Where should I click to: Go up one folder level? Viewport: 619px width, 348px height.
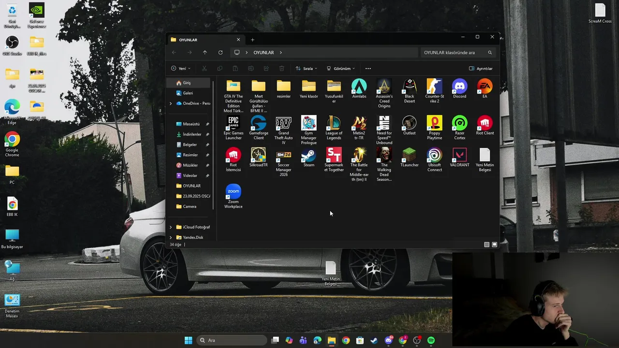[x=205, y=52]
